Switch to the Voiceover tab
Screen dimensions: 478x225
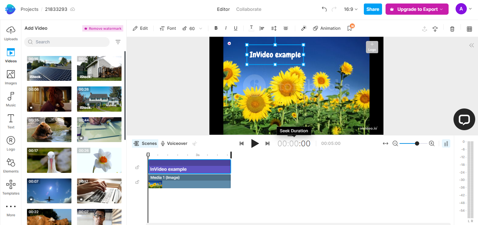coord(174,143)
